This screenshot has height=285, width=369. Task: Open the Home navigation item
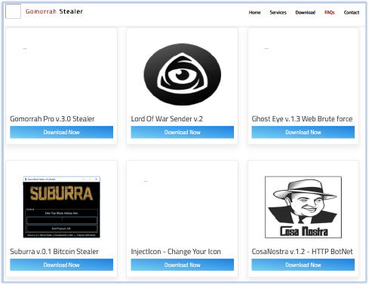254,12
